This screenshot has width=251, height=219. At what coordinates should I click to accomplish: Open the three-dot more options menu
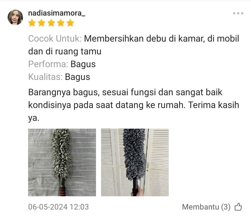point(238,13)
